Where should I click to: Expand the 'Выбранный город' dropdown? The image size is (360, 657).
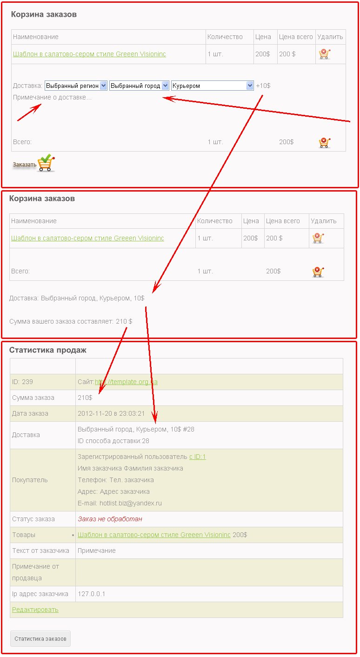click(139, 86)
